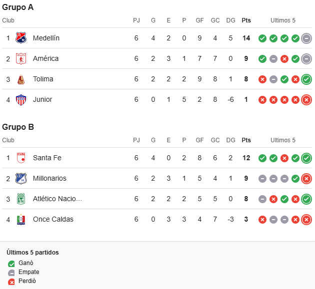Screen dimensions: 315x289
Task: Click Junior's circled latest loss icon
Action: pos(306,99)
